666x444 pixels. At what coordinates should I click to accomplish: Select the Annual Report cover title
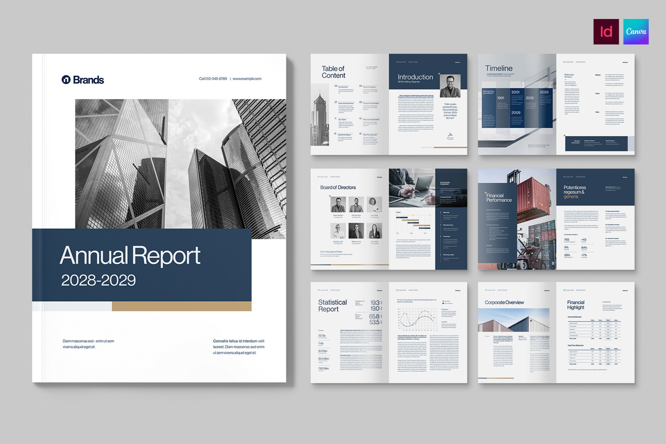pos(130,255)
